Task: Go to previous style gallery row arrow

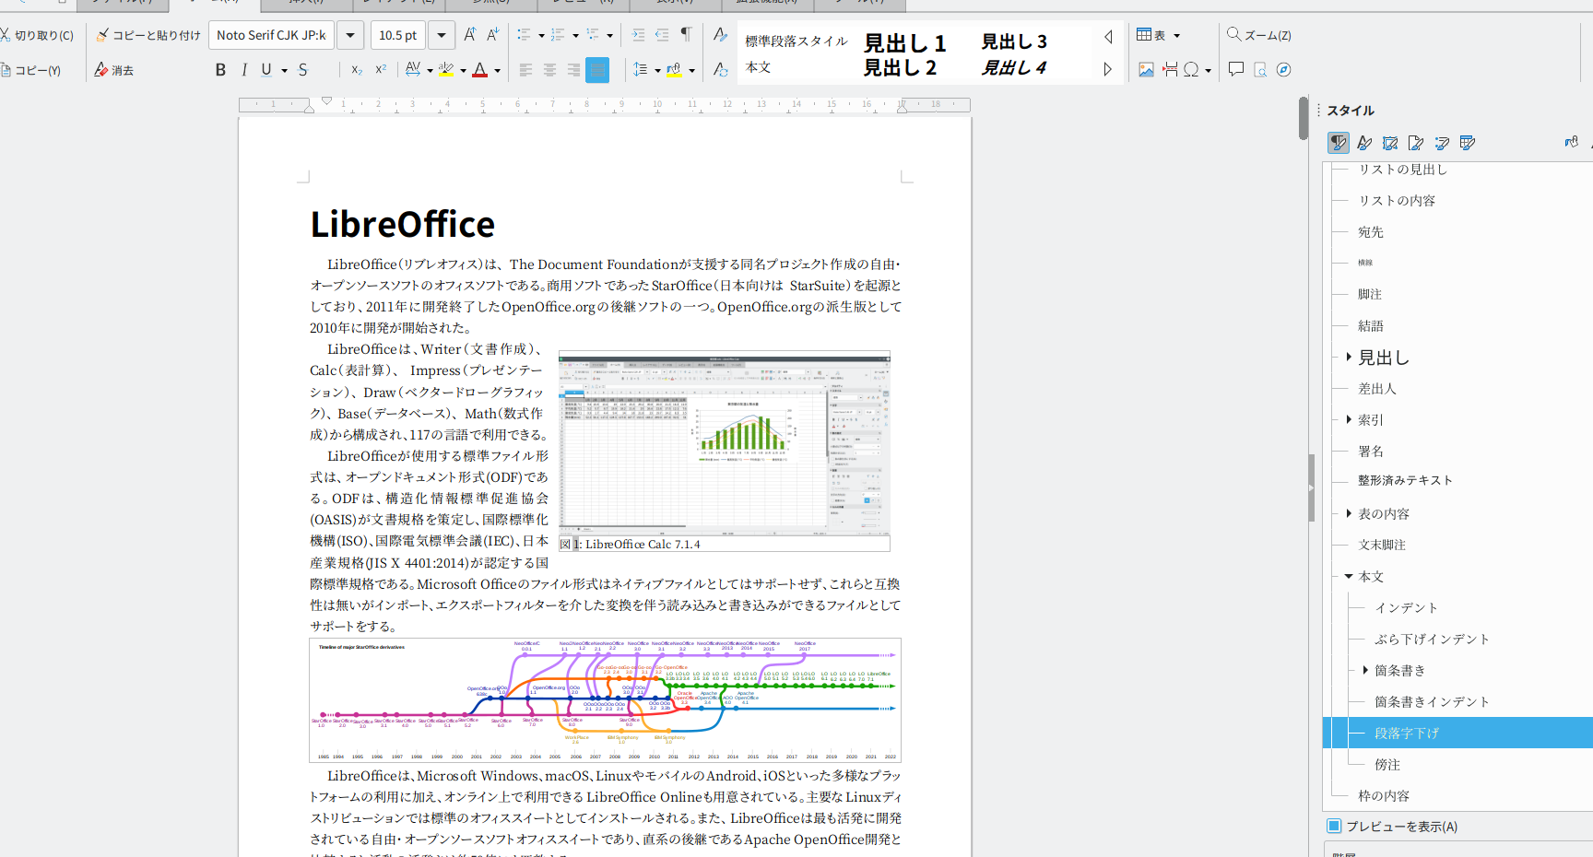Action: click(1108, 37)
